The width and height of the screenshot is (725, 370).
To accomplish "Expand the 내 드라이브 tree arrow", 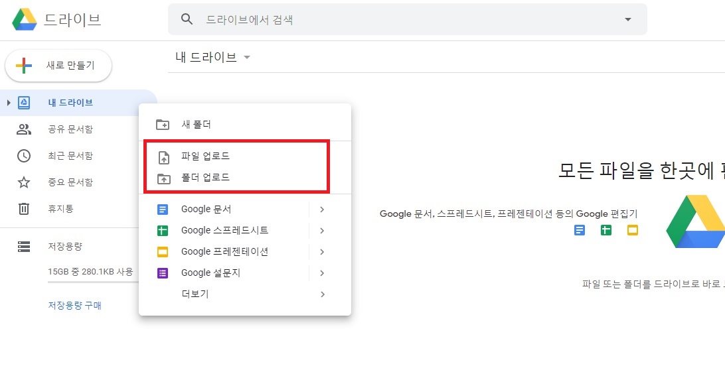I will pyautogui.click(x=9, y=103).
